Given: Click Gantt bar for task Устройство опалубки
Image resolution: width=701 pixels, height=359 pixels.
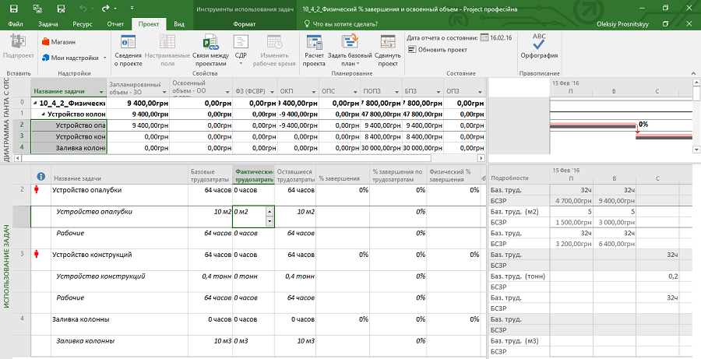Looking at the screenshot, I should point(592,126).
